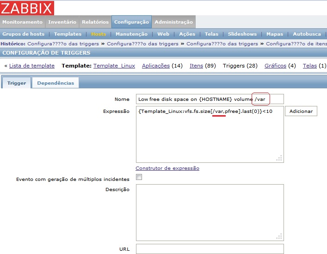Enable multiple incidents event checkbox
327x254 pixels.
139,177
